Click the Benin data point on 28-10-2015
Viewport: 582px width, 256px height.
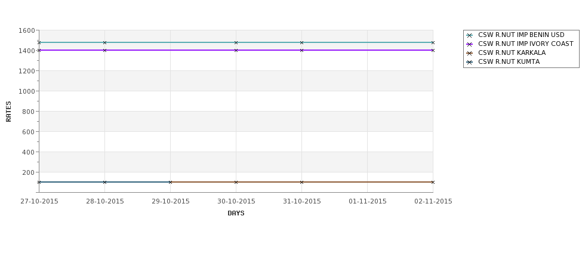pyautogui.click(x=104, y=42)
